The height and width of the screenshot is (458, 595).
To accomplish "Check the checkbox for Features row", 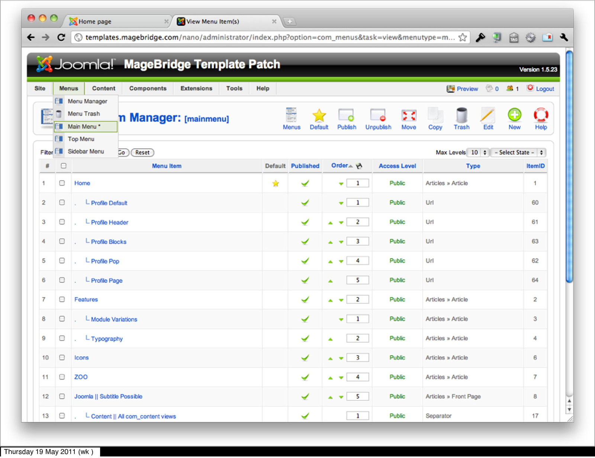I will tap(62, 299).
